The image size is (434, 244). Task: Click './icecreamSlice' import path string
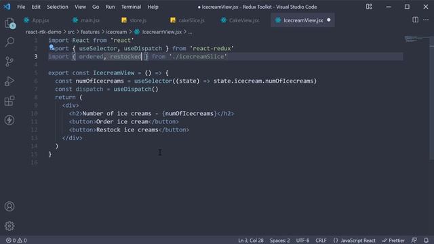198,56
